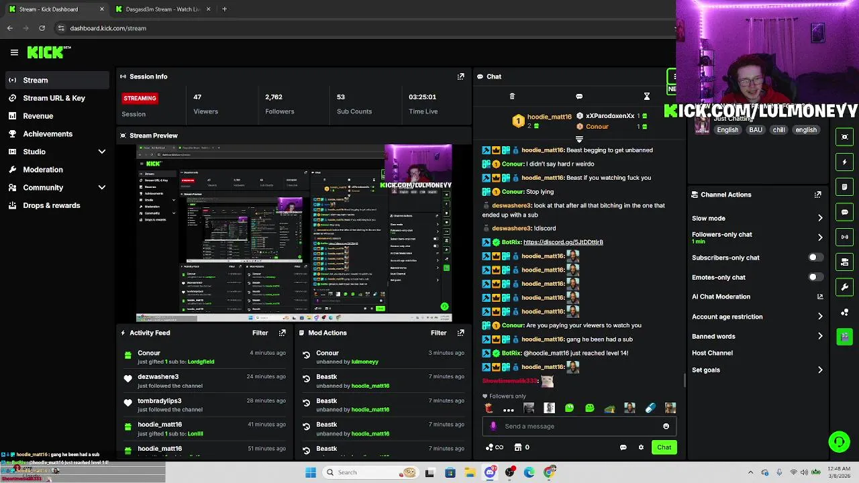Click the Windows taskbar Search box

click(x=369, y=472)
